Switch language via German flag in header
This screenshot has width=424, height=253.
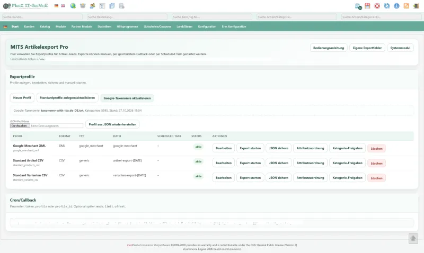pyautogui.click(x=56, y=6)
